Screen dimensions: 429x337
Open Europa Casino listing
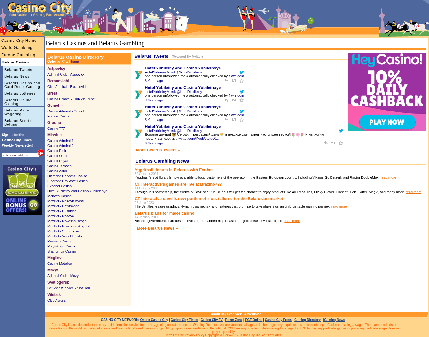click(x=59, y=116)
